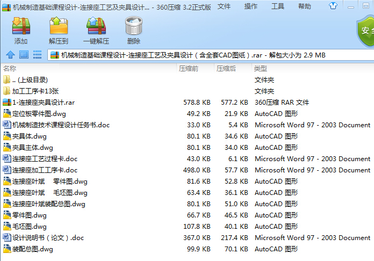Viewport: 374px width, 261px height.
Task: Select the 加工工序卡13张 folder icon
Action: point(6,91)
